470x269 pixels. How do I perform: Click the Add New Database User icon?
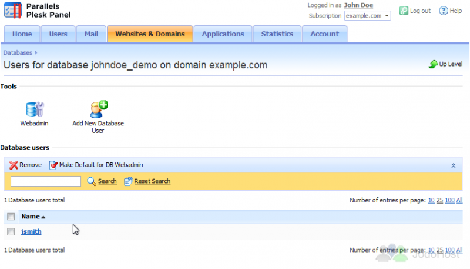pos(98,109)
